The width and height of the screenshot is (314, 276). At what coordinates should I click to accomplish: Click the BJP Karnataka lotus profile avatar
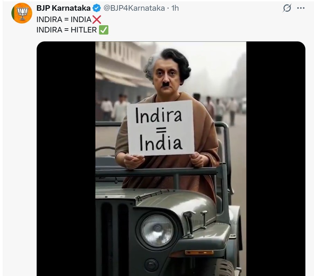22,13
